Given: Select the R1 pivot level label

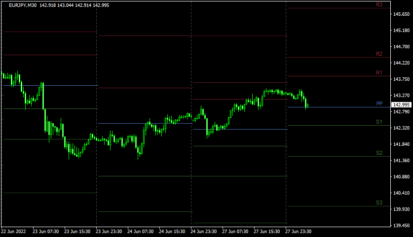Looking at the screenshot, I should [379, 72].
